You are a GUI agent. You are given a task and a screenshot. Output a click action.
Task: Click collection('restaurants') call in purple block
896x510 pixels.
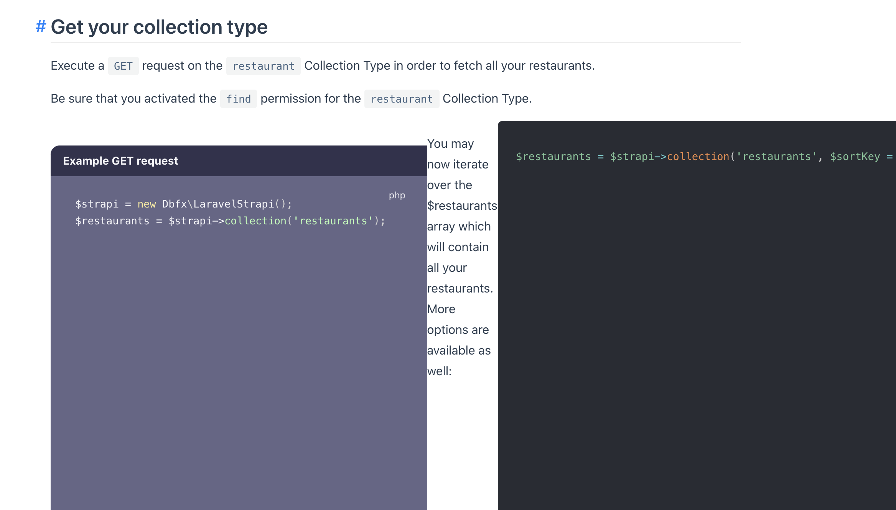pos(301,221)
